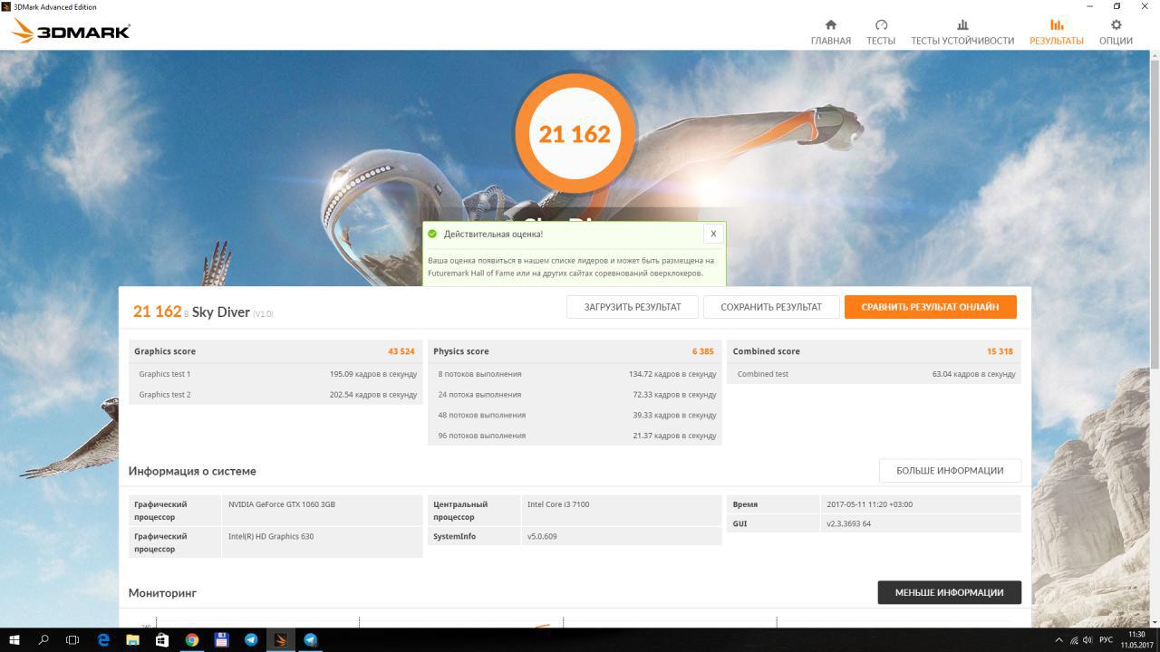Select the time value 2017-05-11 11:20 +03:00
This screenshot has width=1160, height=652.
870,504
